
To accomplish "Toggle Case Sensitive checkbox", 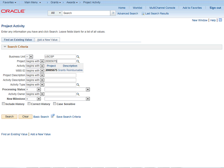I will tap(55, 104).
